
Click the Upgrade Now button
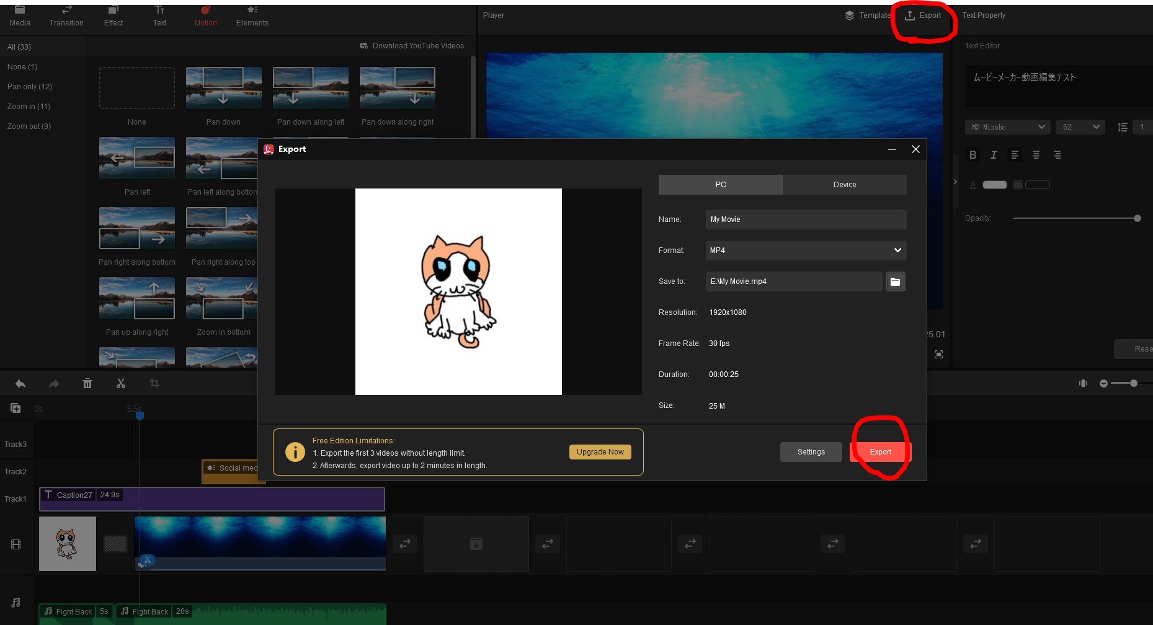(600, 452)
